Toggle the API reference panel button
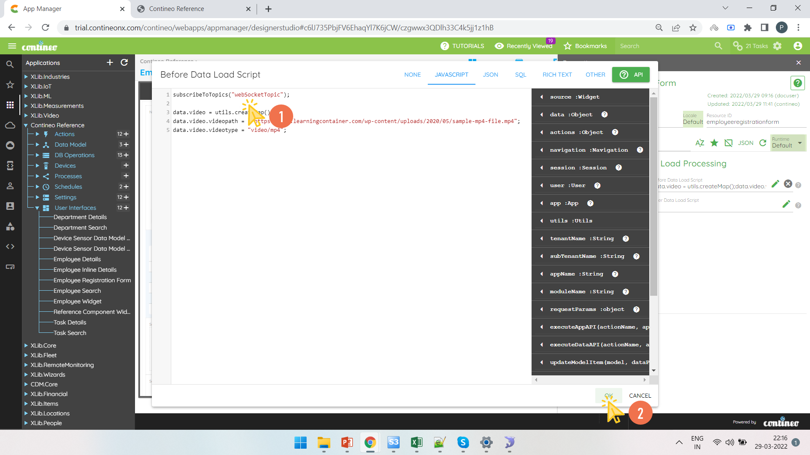Screen dimensions: 810x455 click(x=631, y=75)
